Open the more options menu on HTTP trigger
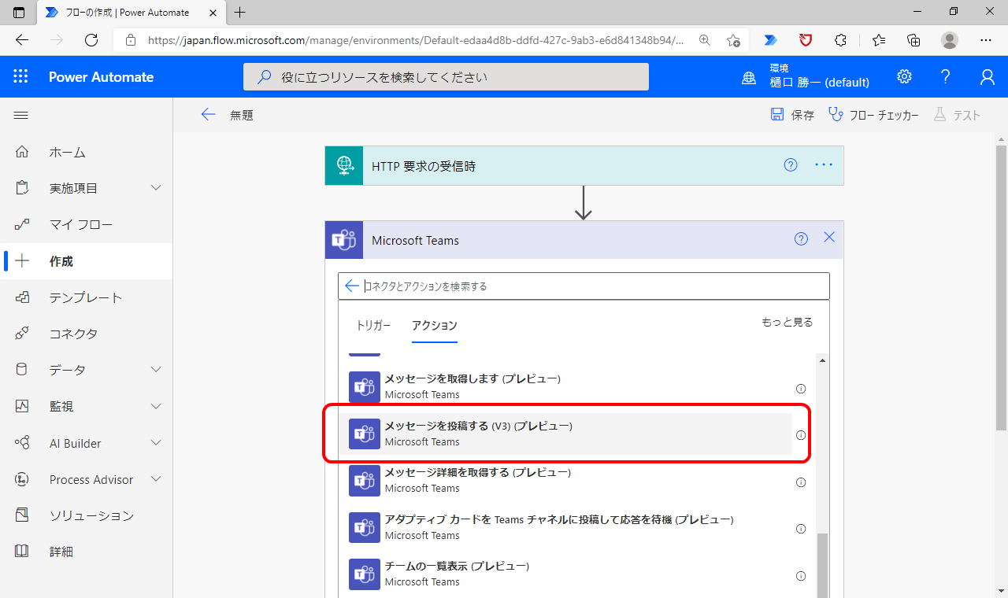 click(x=824, y=165)
